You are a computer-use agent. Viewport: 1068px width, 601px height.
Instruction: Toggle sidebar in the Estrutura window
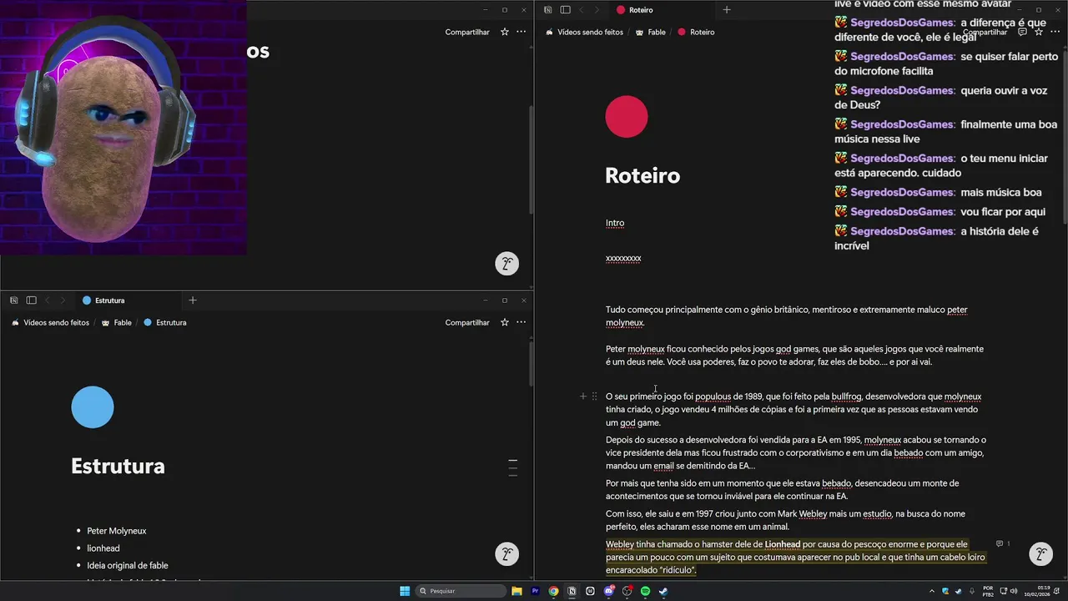coord(31,300)
